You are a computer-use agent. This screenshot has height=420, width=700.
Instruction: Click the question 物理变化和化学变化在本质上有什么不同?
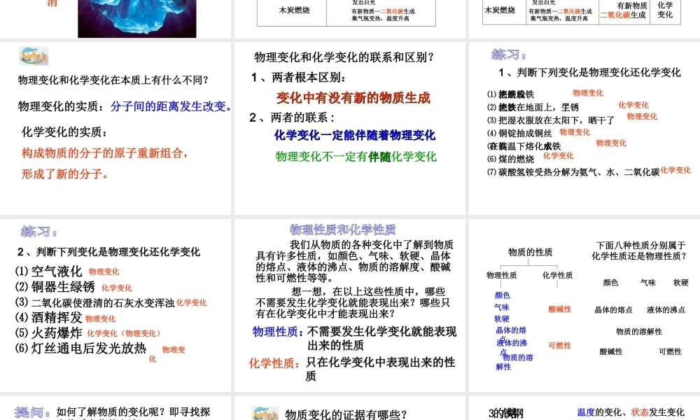(113, 80)
